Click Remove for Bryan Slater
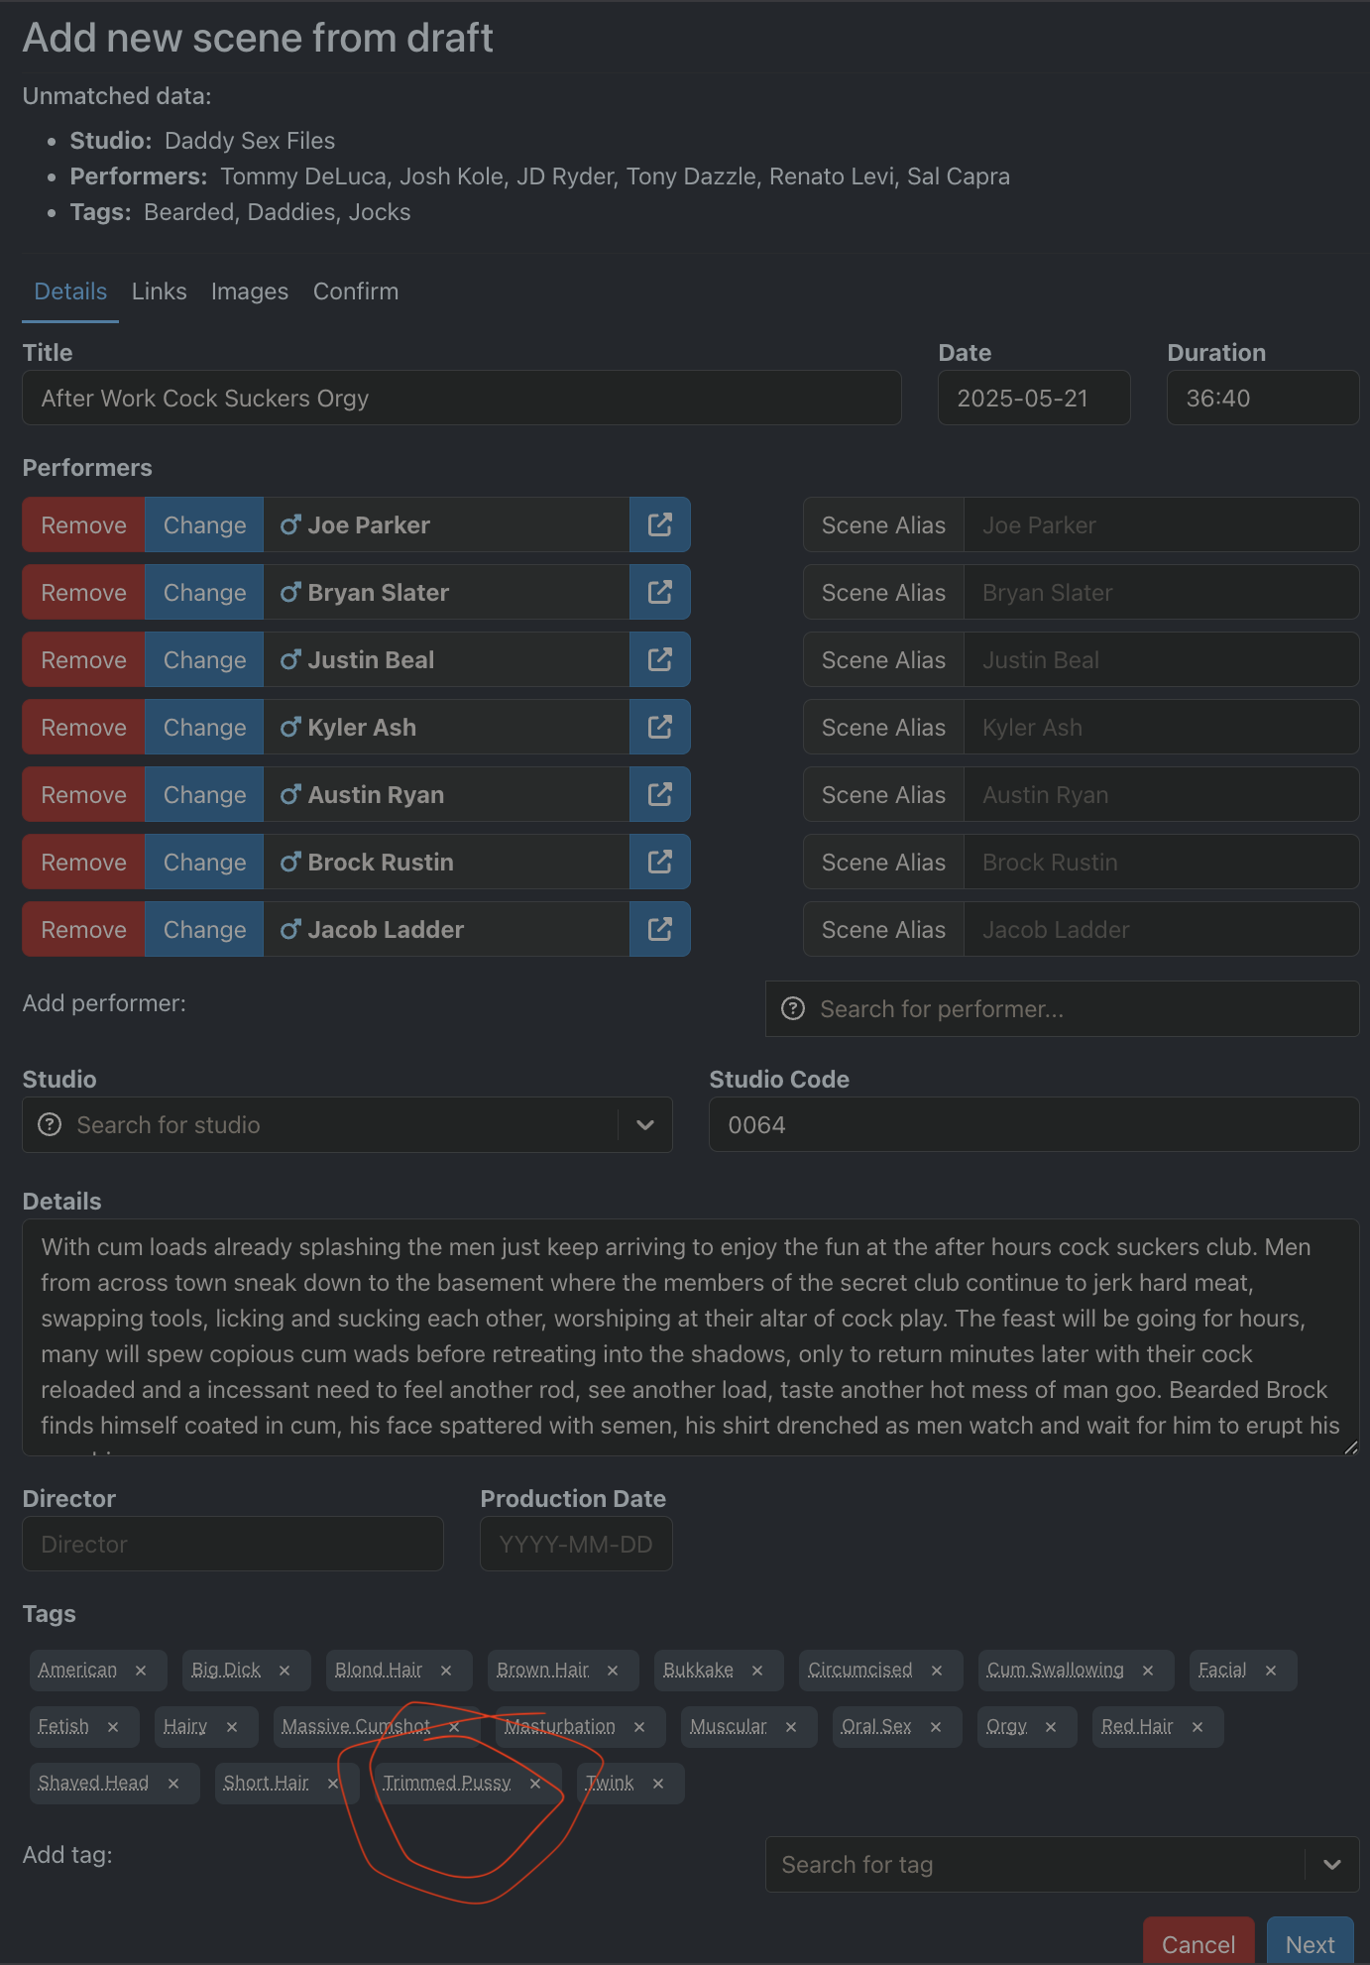1370x1965 pixels. pyautogui.click(x=83, y=593)
